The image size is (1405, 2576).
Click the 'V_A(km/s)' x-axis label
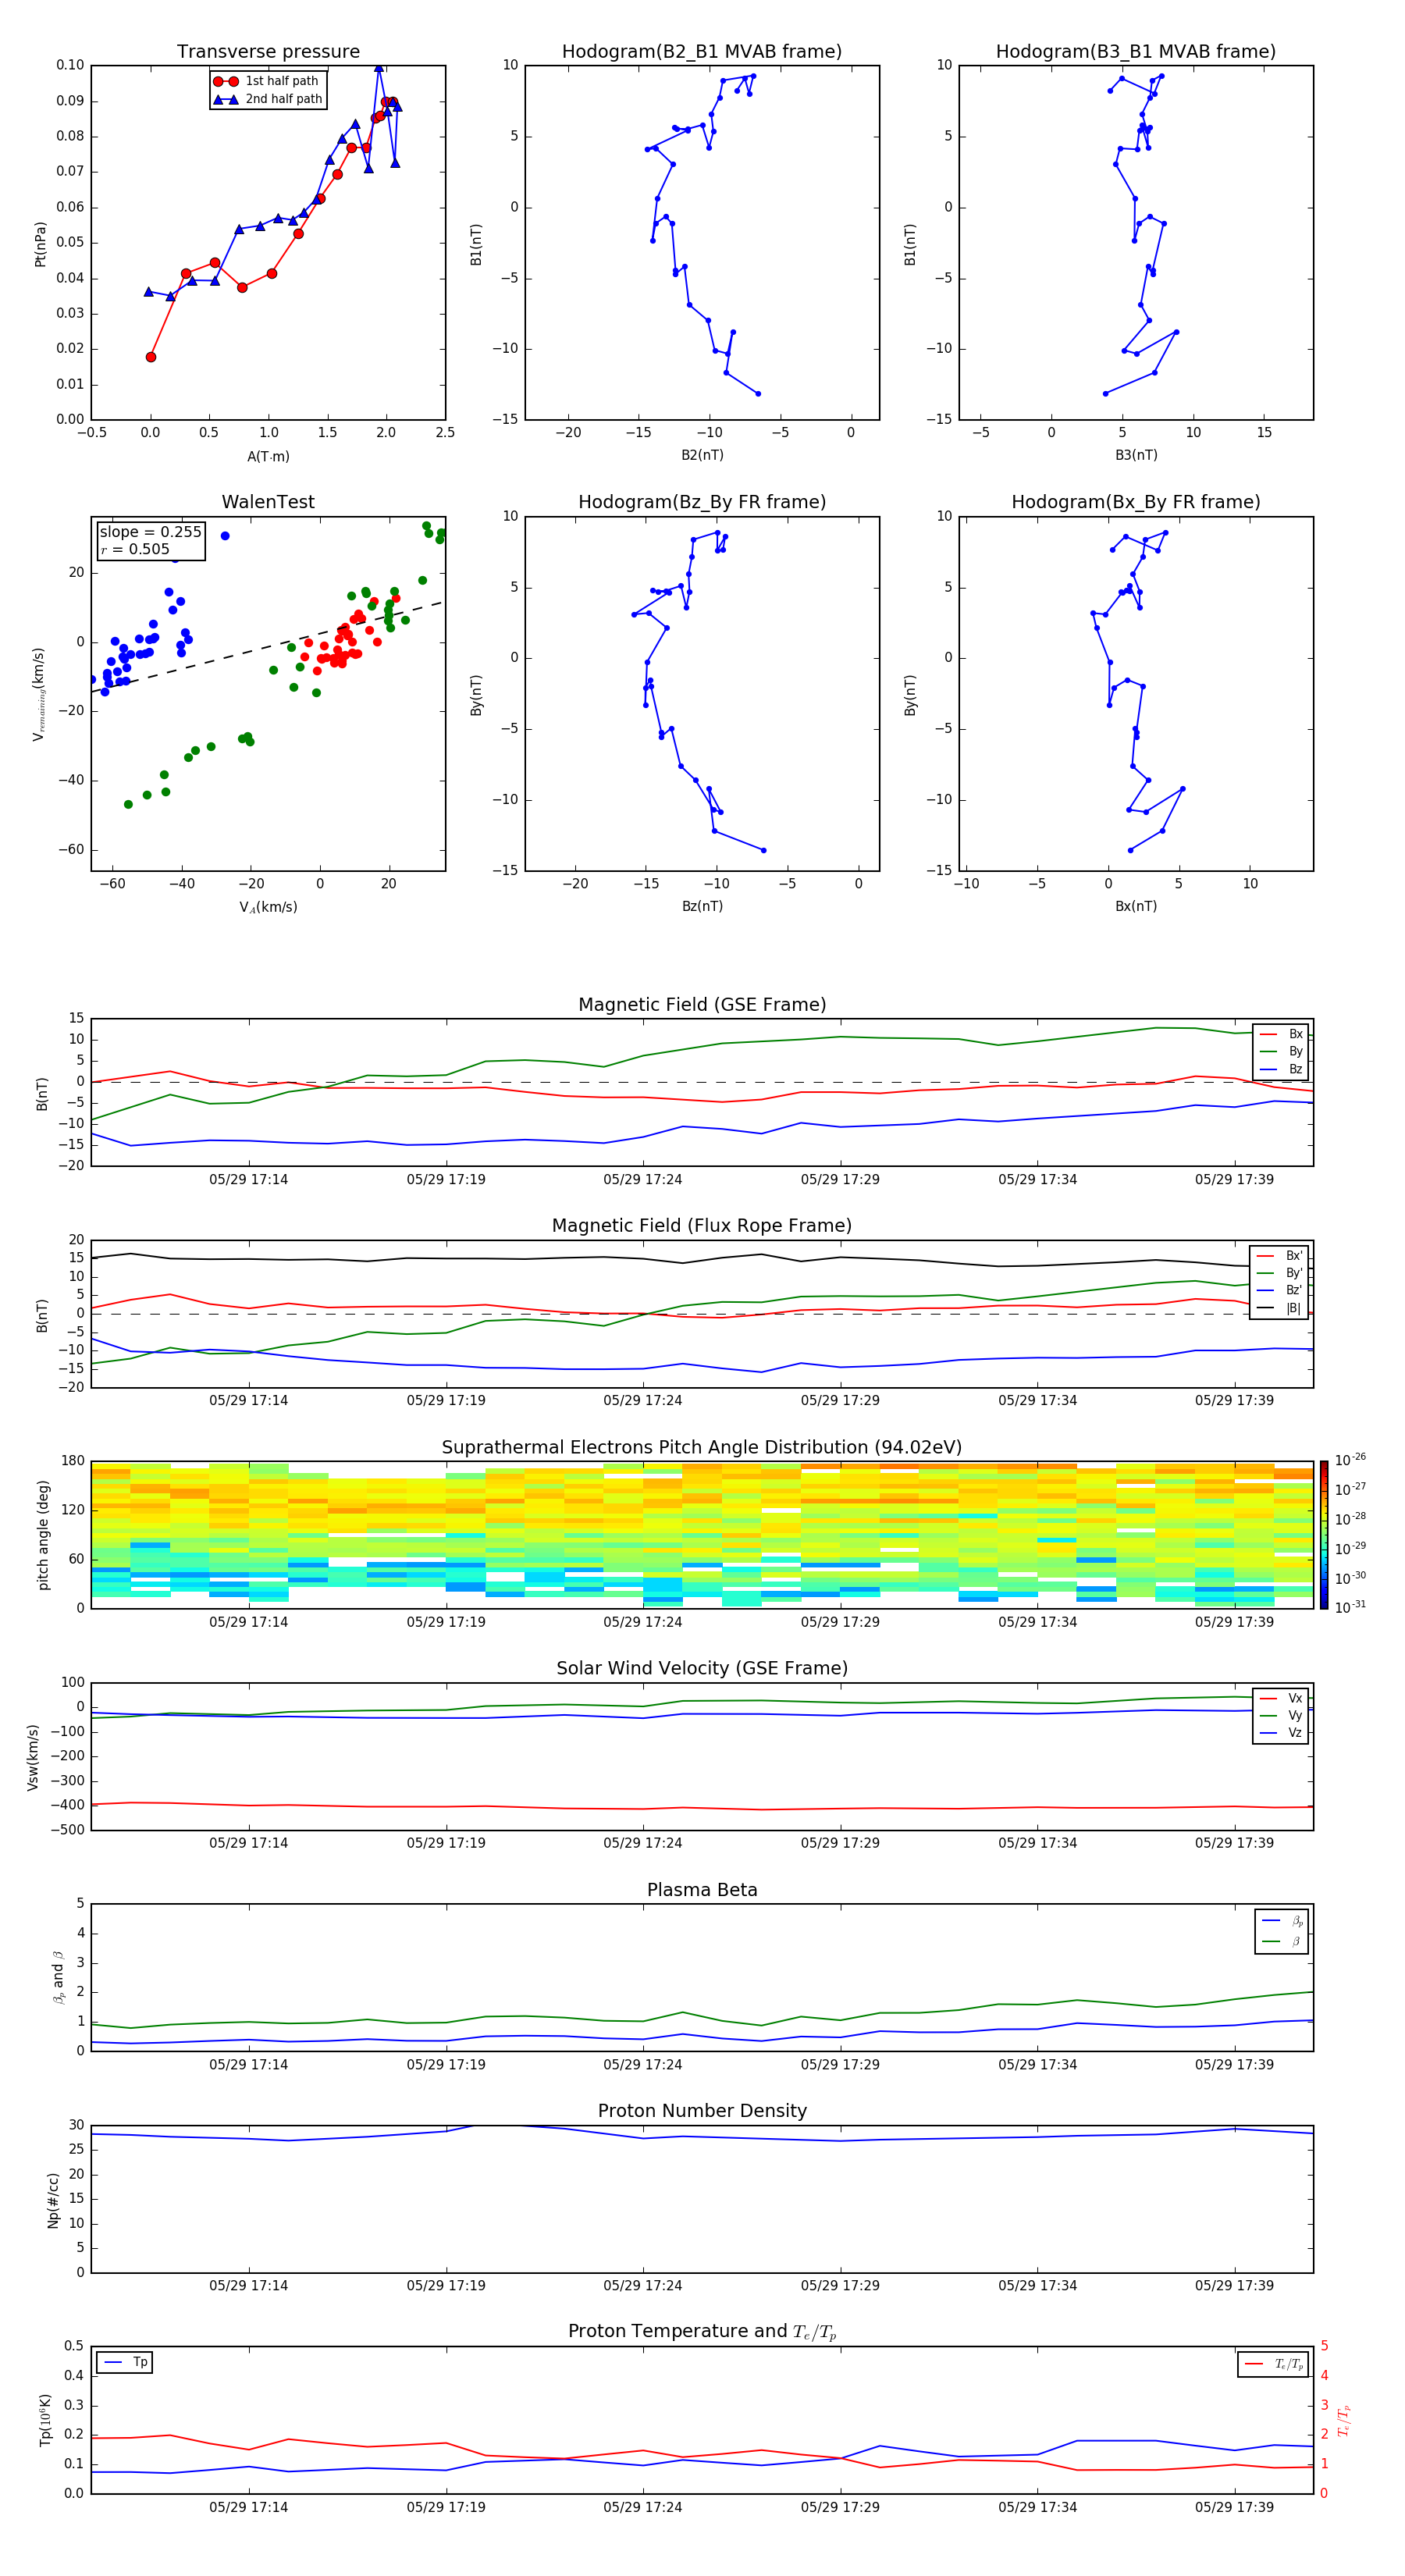(x=268, y=907)
